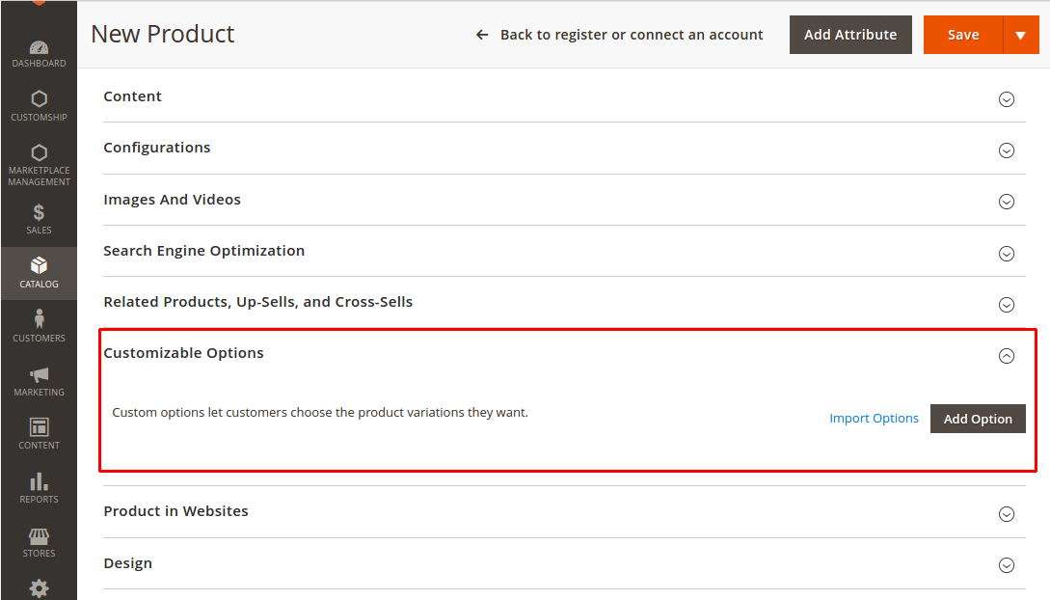
Task: Click Related Products, Up-Sells, and Cross-Sells title
Action: tap(257, 302)
